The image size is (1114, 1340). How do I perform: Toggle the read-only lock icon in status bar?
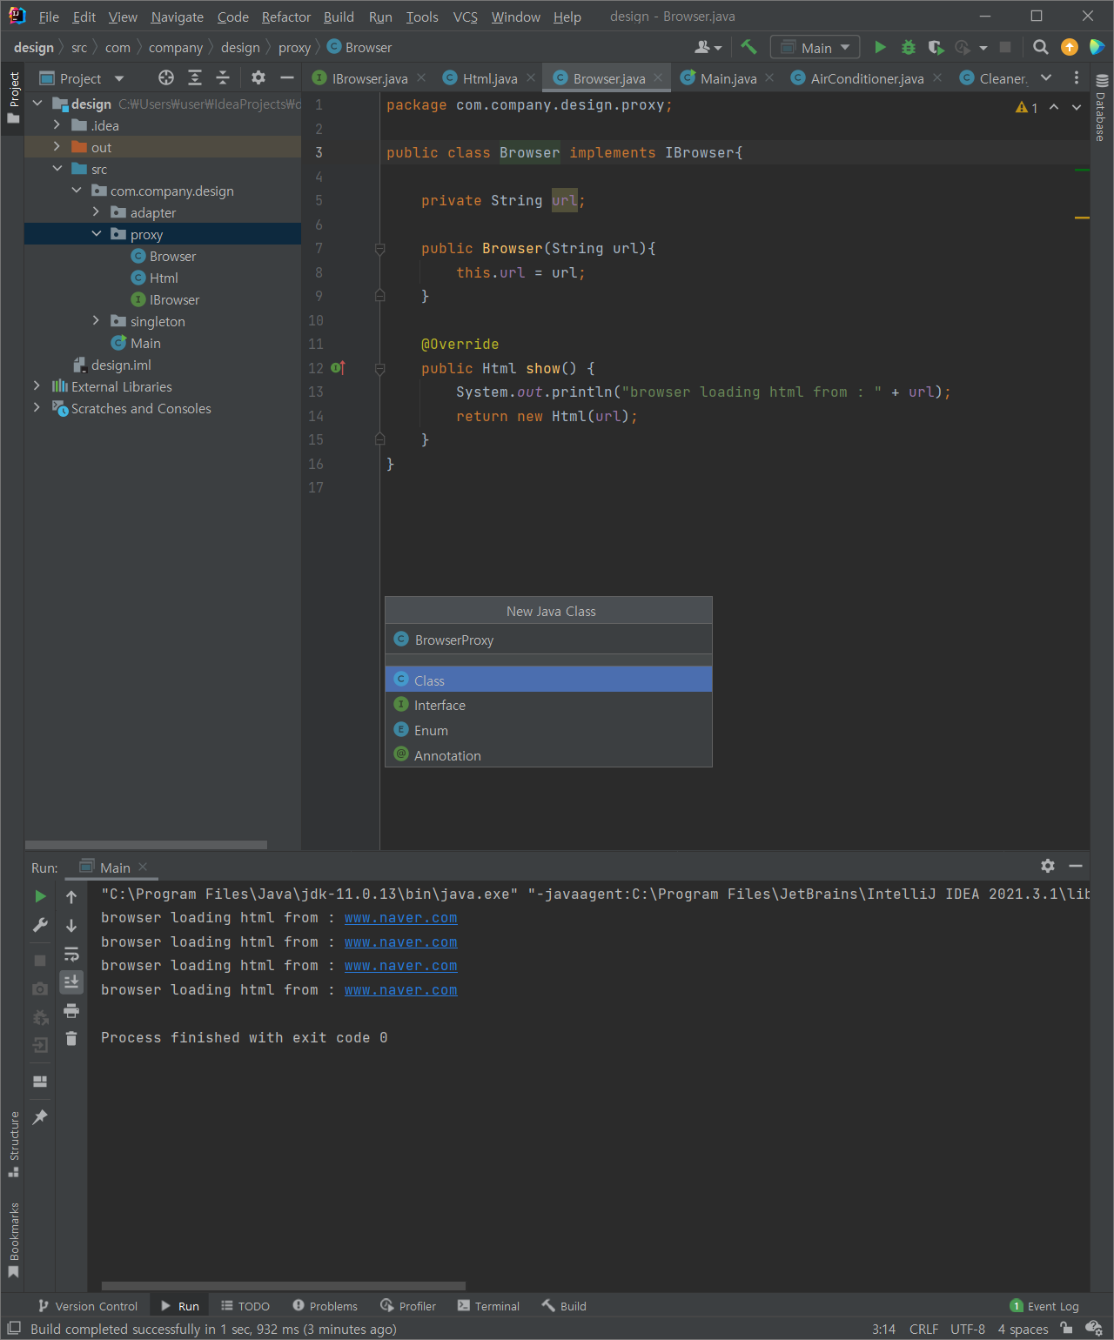pyautogui.click(x=1066, y=1328)
